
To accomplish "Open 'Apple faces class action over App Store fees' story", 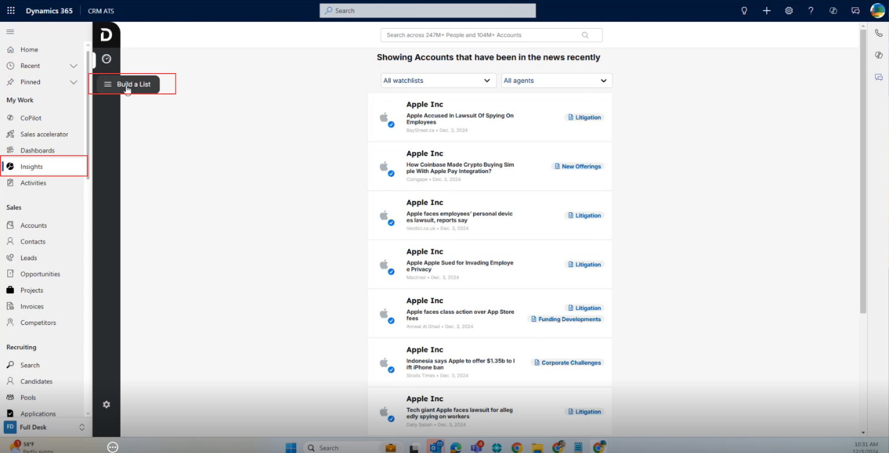I will [460, 315].
